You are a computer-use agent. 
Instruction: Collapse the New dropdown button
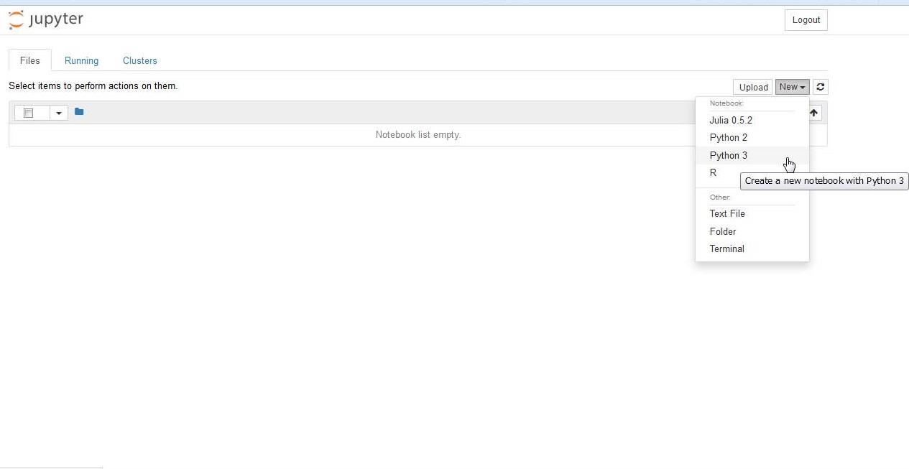coord(793,87)
